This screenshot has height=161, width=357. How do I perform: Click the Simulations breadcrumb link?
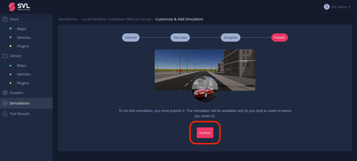[x=68, y=19]
